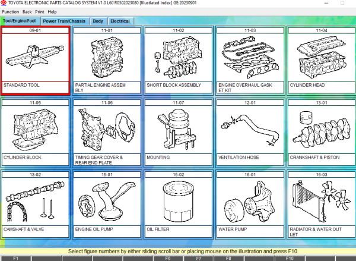Click the F8 function key button

click(x=228, y=258)
